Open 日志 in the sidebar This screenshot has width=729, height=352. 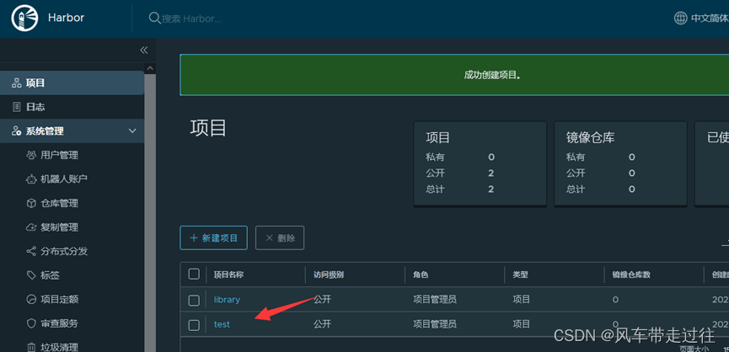pyautogui.click(x=72, y=107)
